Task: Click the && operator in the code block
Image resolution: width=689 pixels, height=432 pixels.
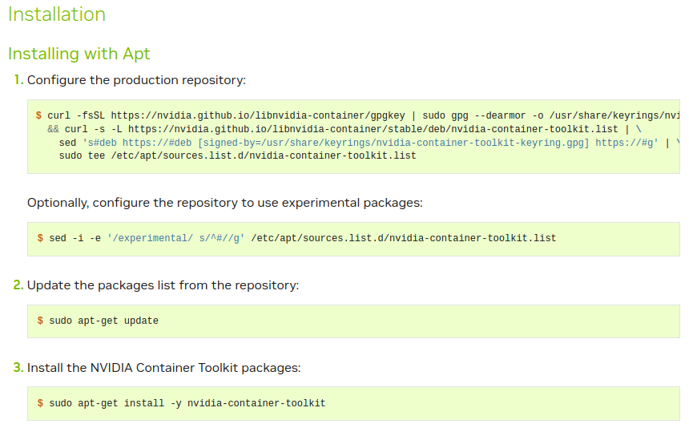Action: (53, 129)
